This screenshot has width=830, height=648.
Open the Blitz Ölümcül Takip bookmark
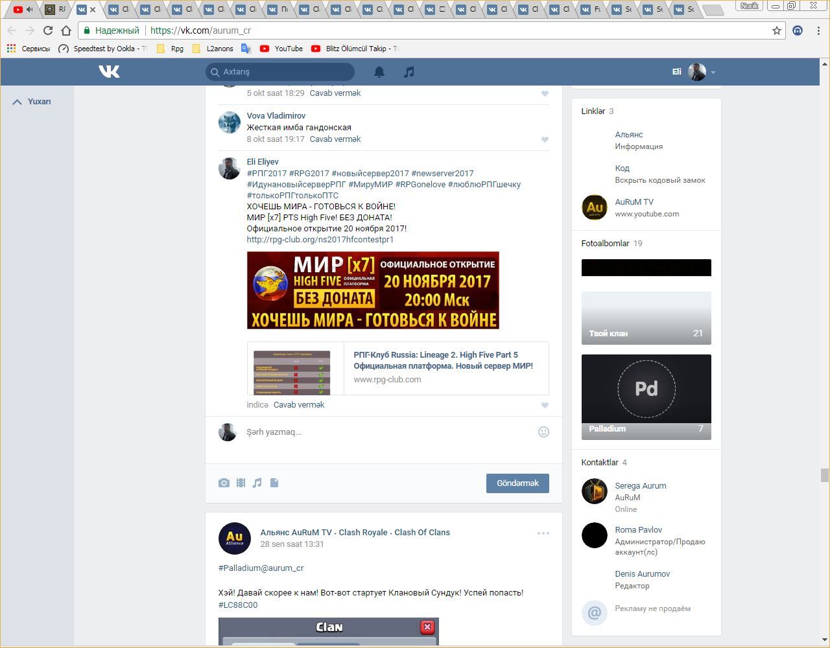click(355, 49)
